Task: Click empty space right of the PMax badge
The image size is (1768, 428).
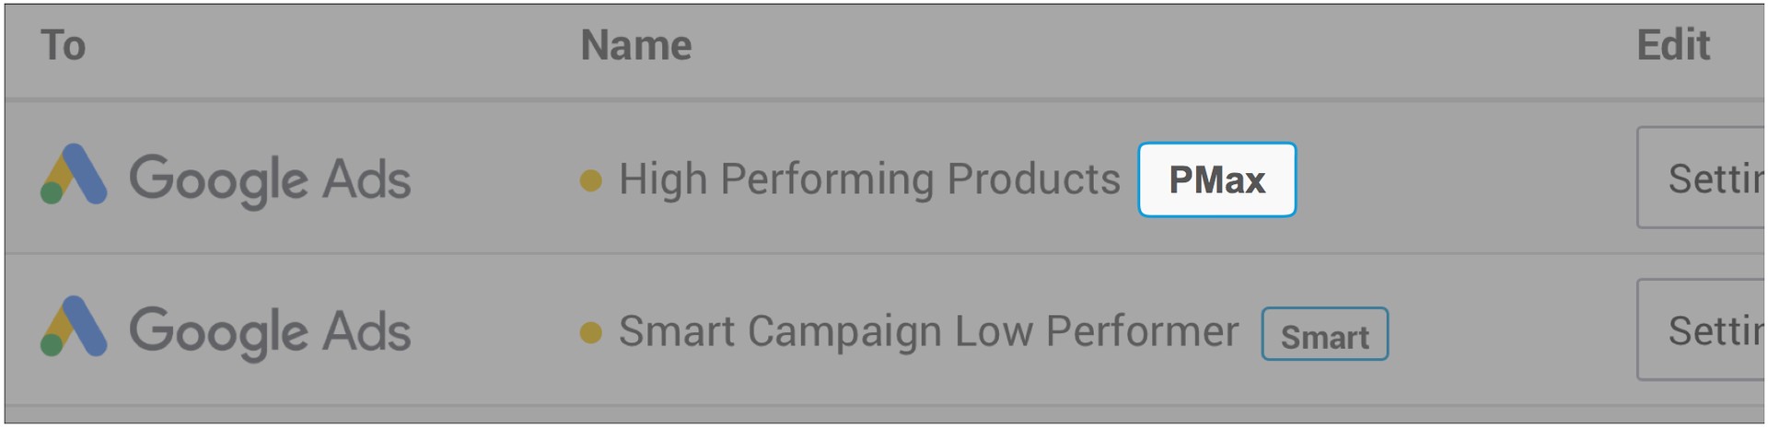Action: 1455,179
